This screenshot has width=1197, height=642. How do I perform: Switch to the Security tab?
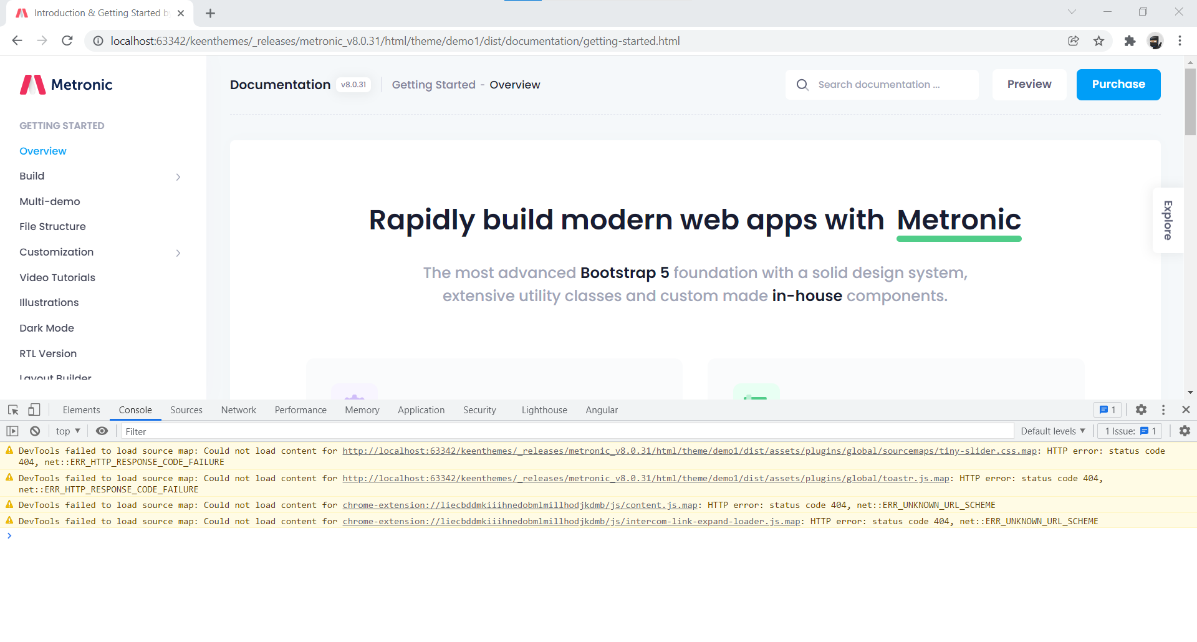click(x=479, y=410)
